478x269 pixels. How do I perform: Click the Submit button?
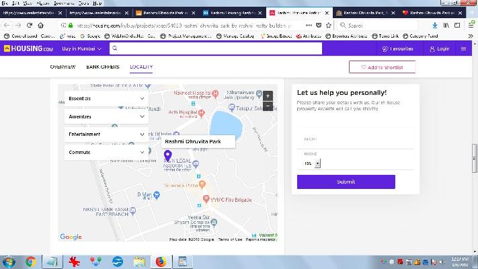click(x=346, y=182)
